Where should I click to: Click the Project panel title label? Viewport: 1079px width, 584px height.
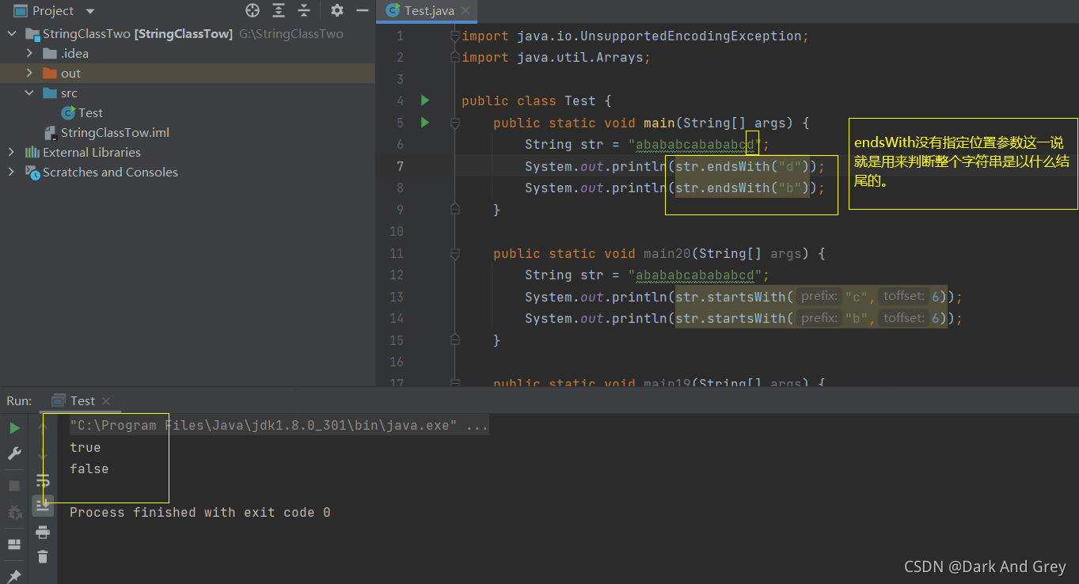[52, 11]
